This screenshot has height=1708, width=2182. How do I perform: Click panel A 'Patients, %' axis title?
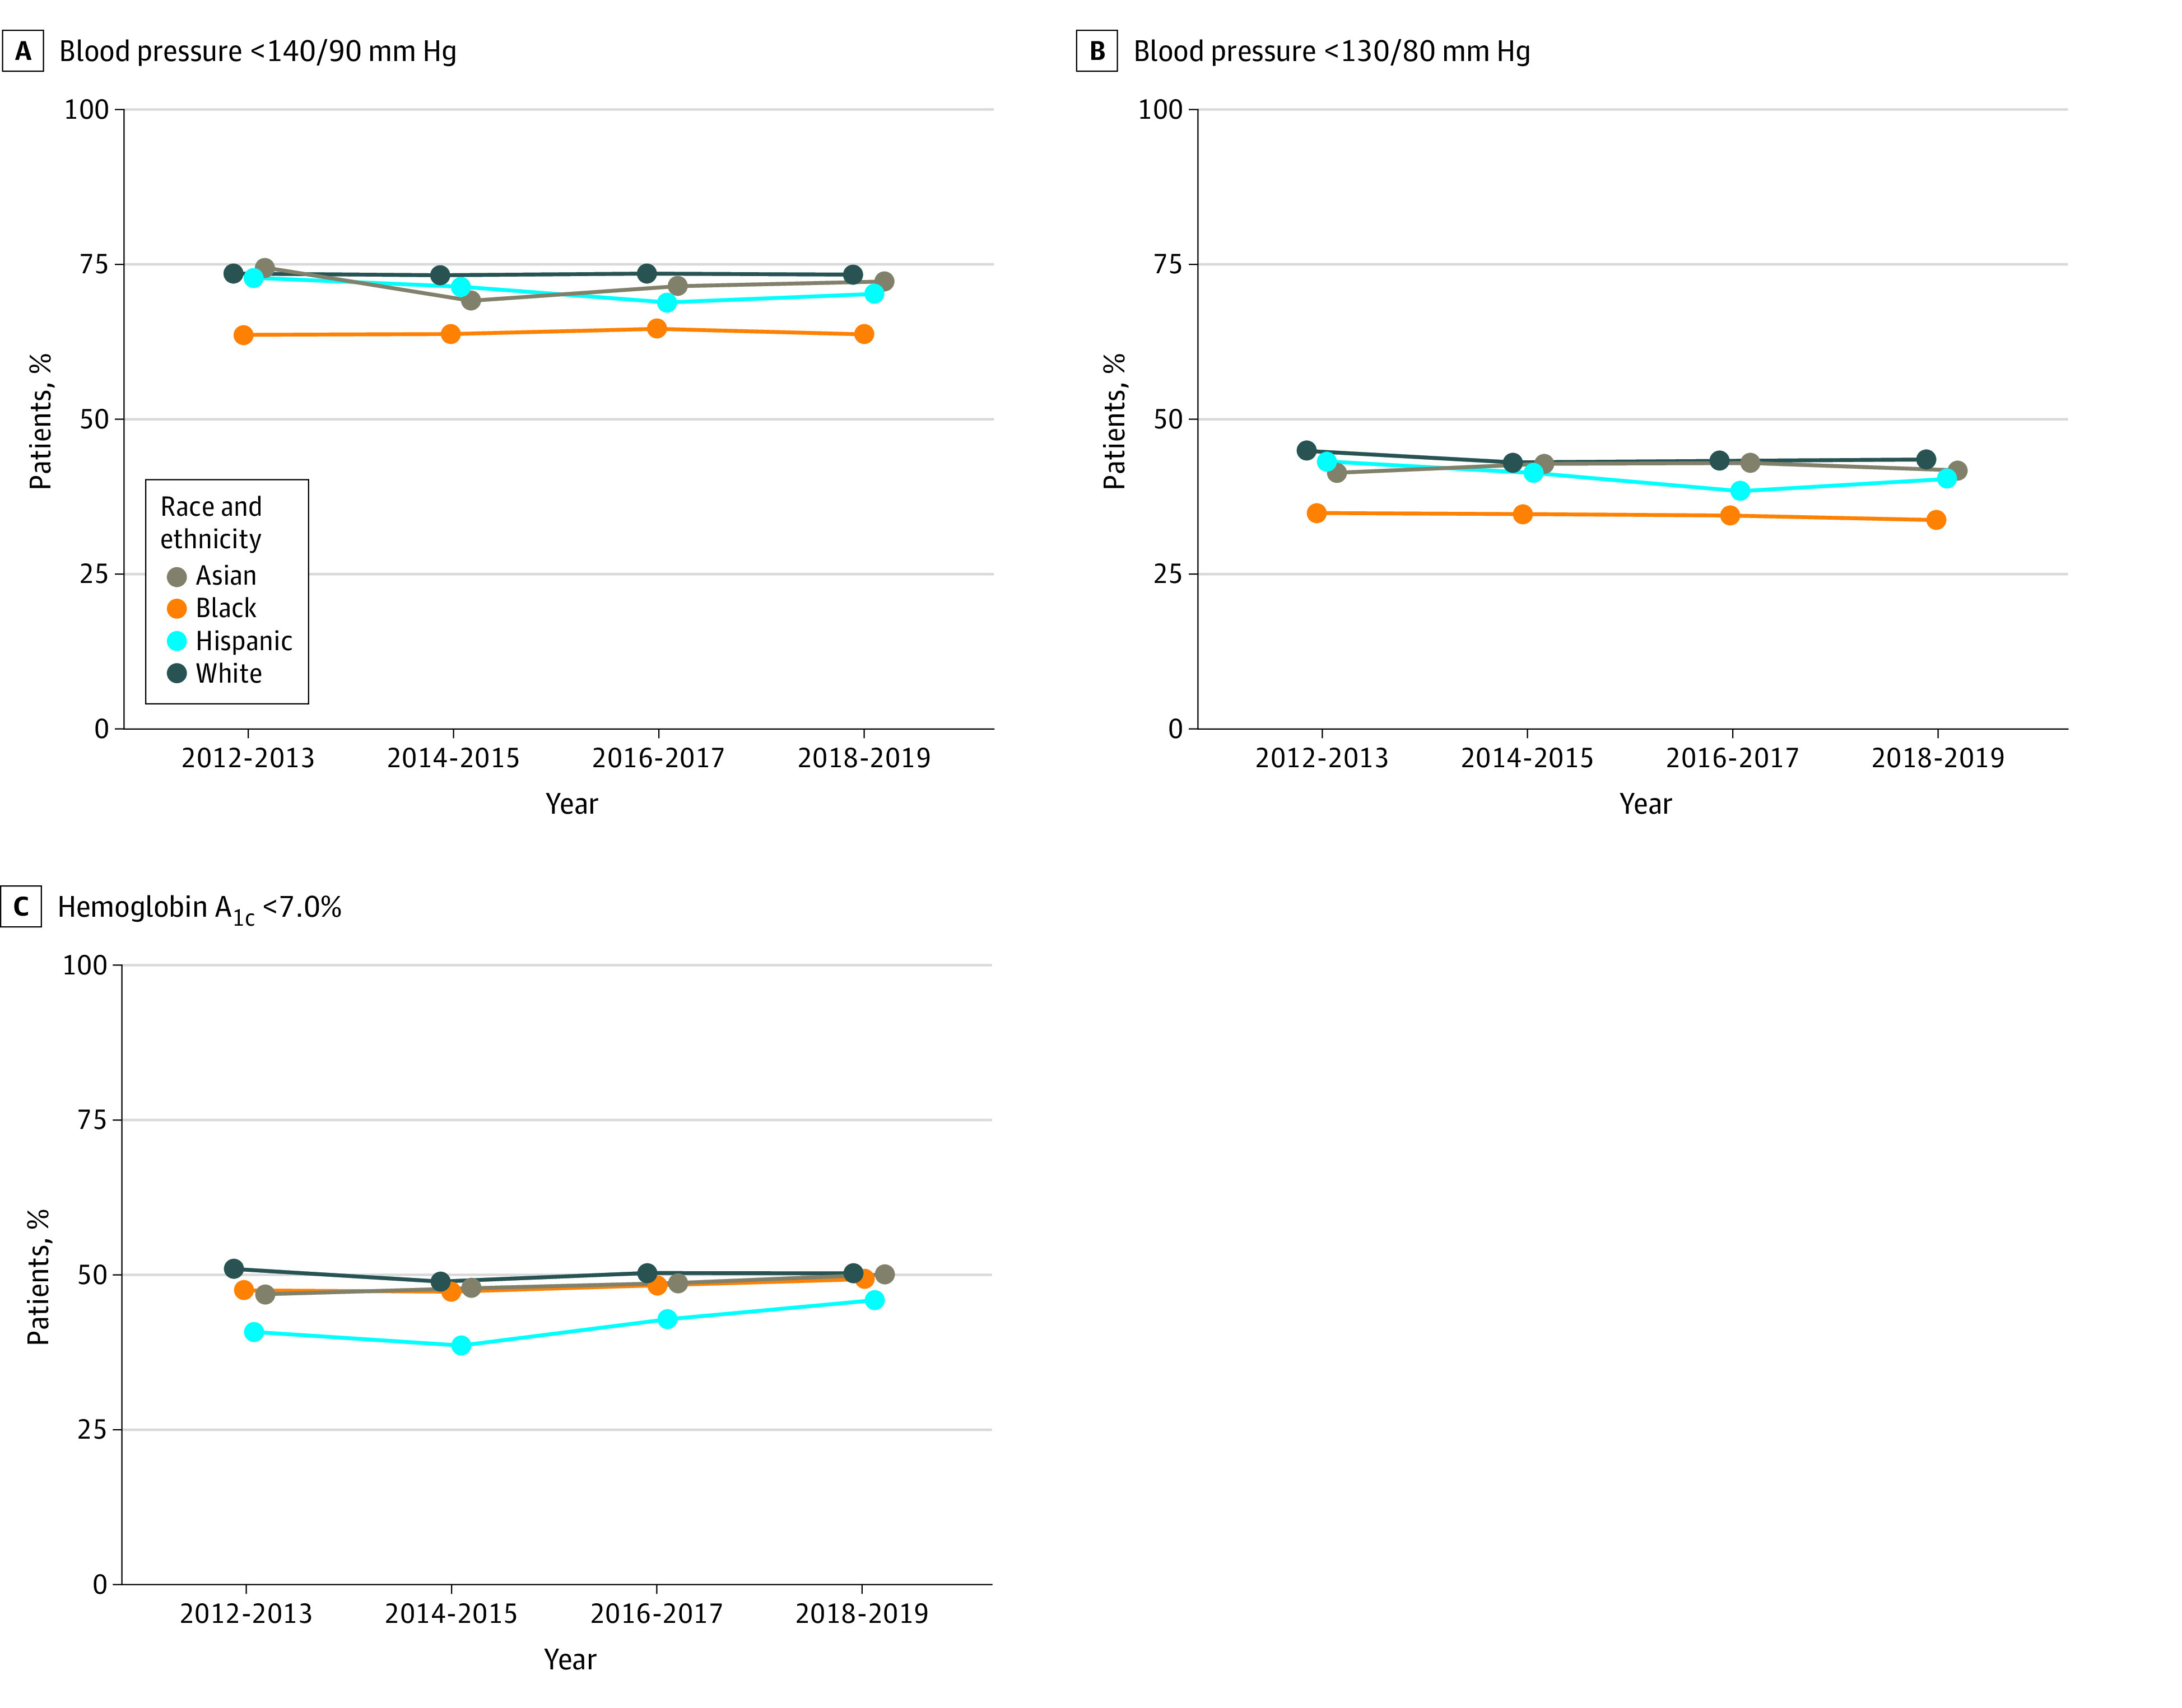pyautogui.click(x=40, y=421)
